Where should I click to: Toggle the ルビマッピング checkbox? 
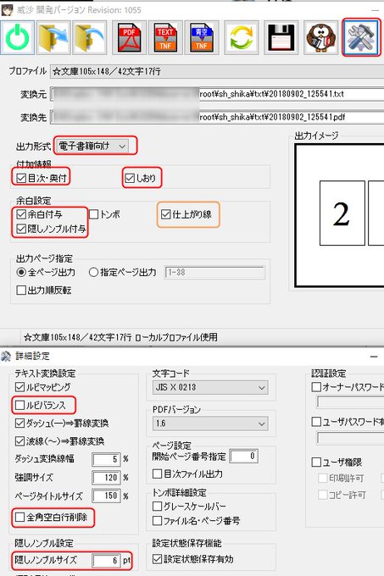(19, 387)
